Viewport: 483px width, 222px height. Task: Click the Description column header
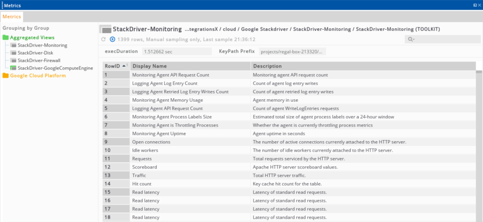point(364,66)
